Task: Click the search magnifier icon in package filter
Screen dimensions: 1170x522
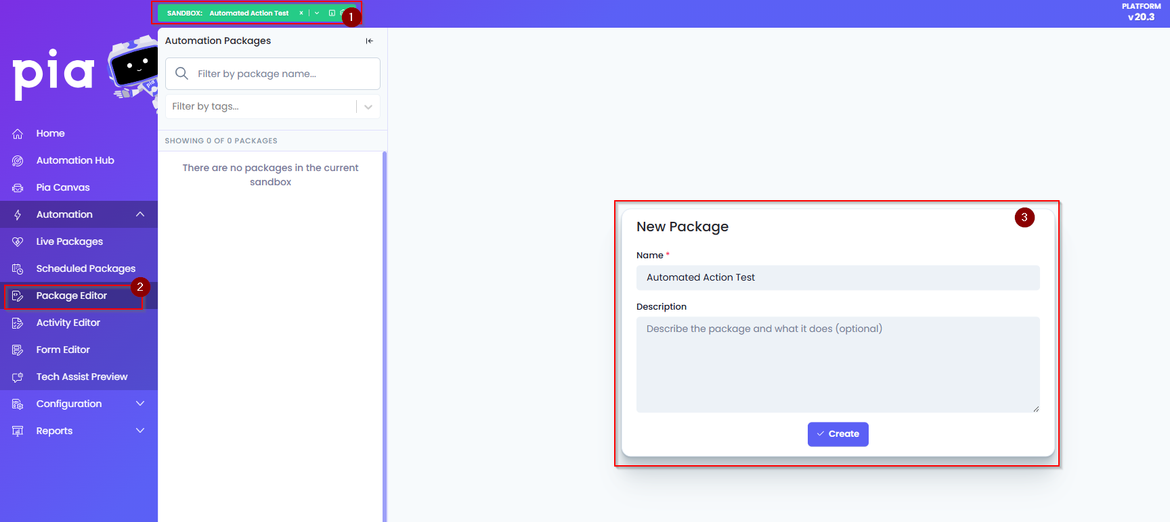Action: point(181,73)
